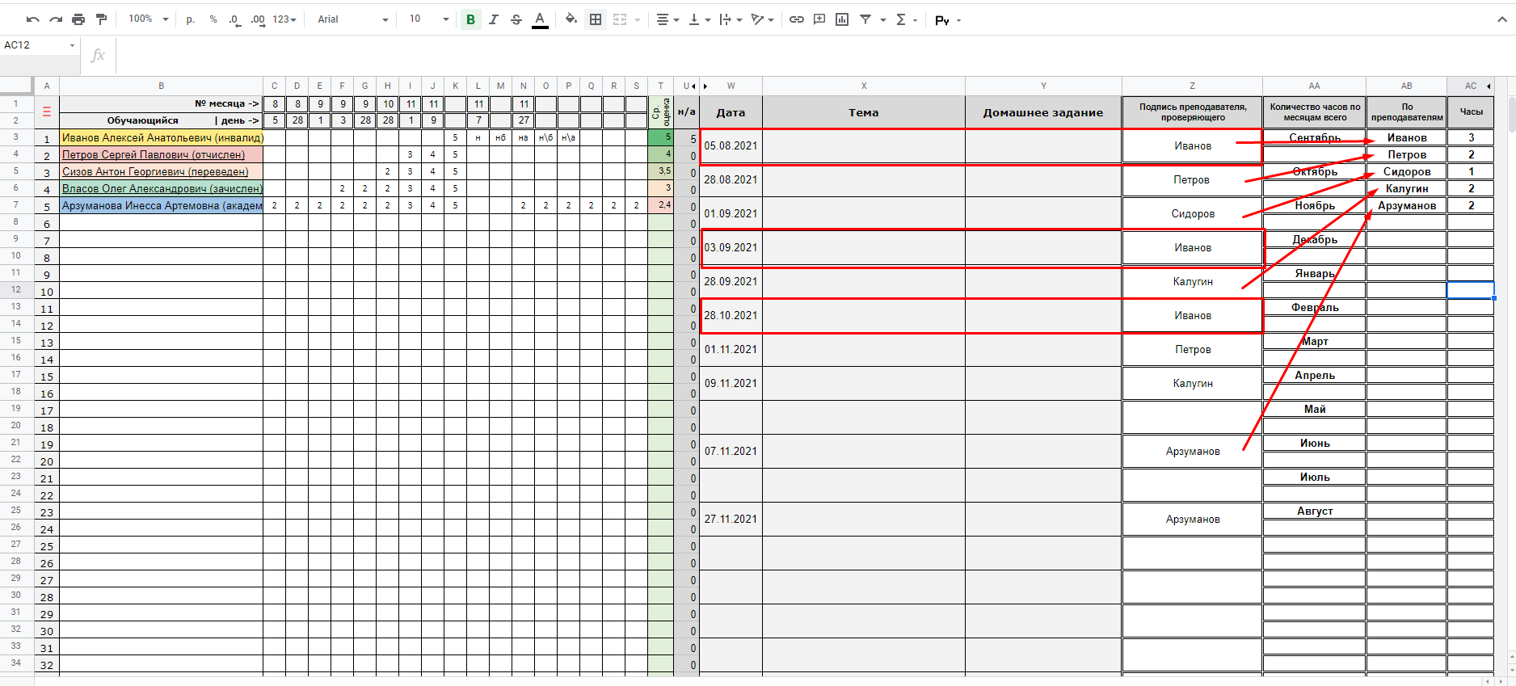
Task: Expand hidden columns after column U
Action: [693, 86]
